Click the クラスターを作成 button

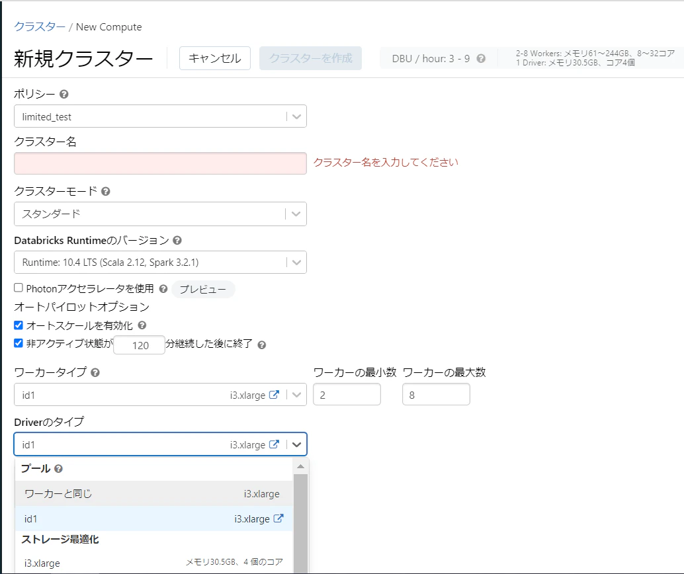310,58
